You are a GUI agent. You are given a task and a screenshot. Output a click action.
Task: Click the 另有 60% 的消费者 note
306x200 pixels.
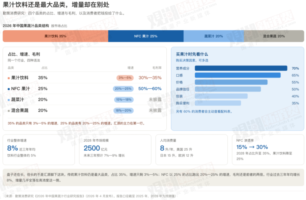(x=204, y=111)
